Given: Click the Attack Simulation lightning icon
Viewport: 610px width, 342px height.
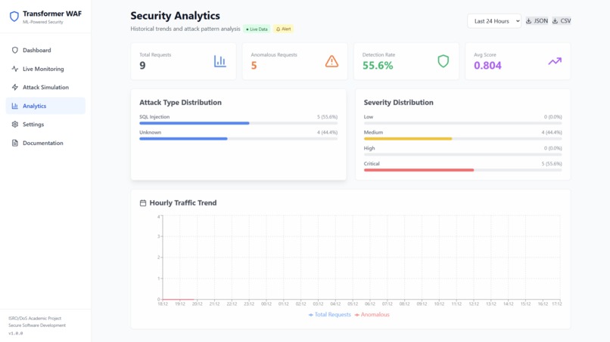Looking at the screenshot, I should pyautogui.click(x=15, y=88).
